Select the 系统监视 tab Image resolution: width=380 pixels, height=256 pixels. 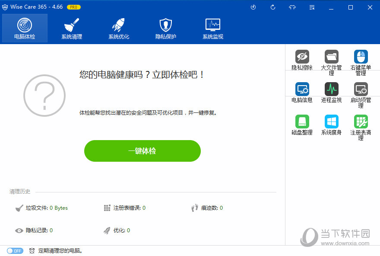coord(213,28)
